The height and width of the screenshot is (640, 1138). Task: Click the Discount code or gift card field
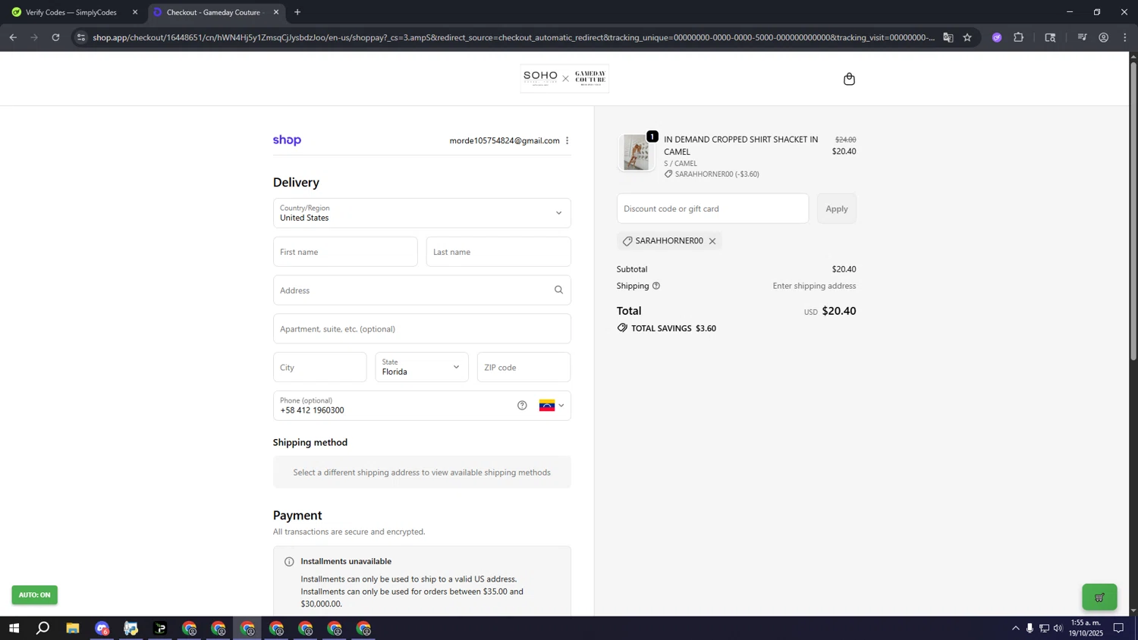tap(712, 209)
